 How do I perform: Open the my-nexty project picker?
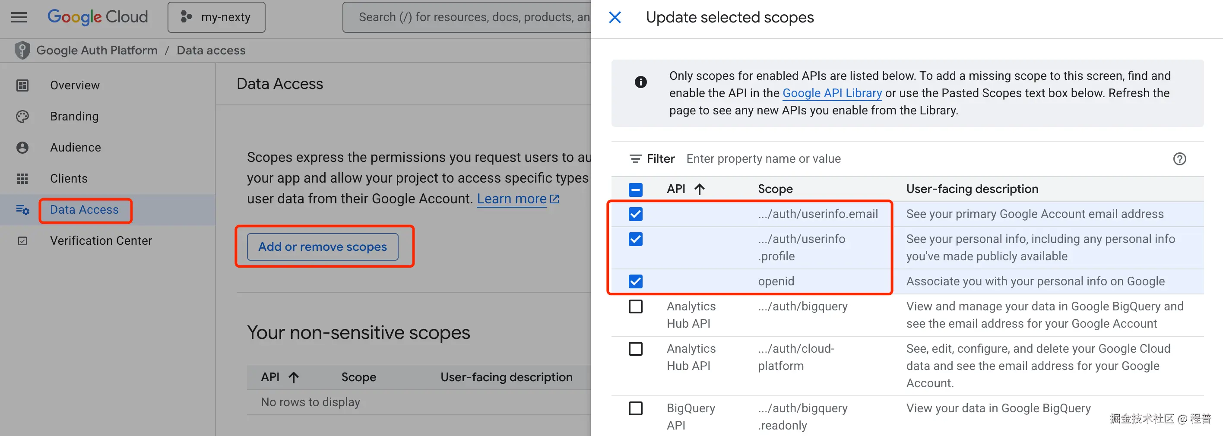[216, 17]
